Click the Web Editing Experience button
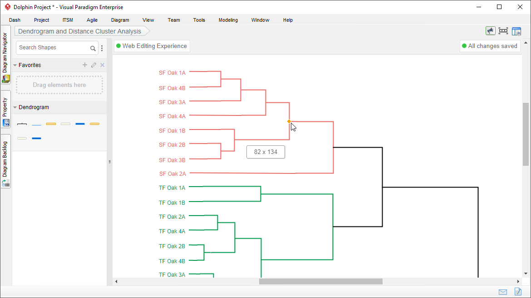Viewport: 531px width, 298px height. click(x=152, y=46)
